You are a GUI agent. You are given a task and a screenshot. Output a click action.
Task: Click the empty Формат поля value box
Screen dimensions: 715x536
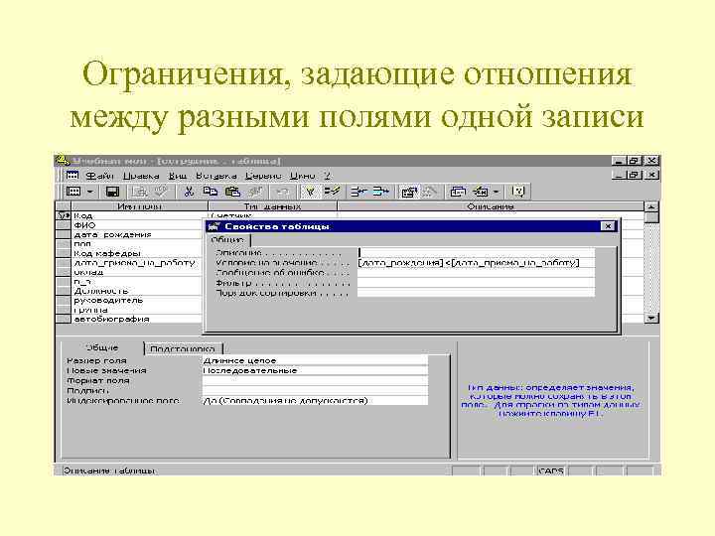pos(315,380)
